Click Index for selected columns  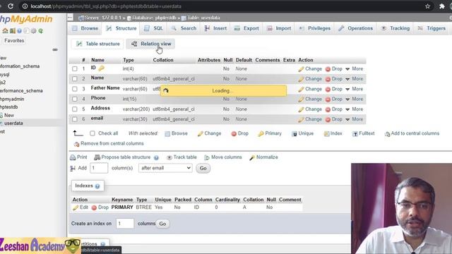[x=333, y=133]
